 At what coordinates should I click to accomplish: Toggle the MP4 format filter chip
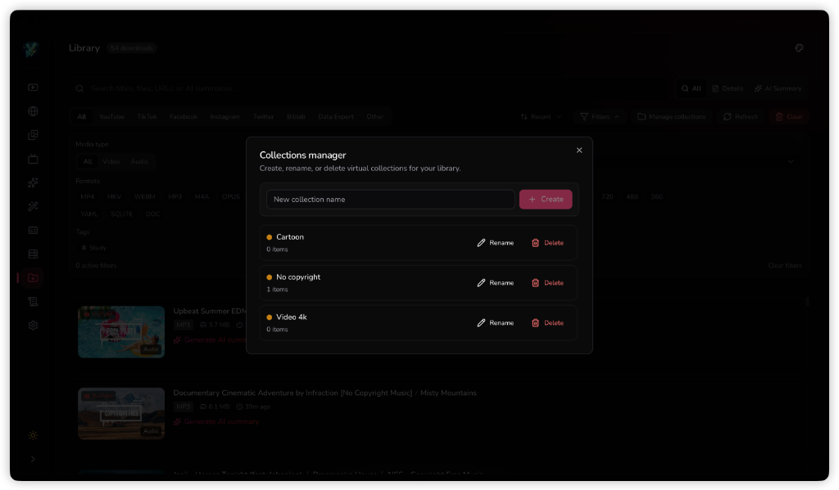87,196
